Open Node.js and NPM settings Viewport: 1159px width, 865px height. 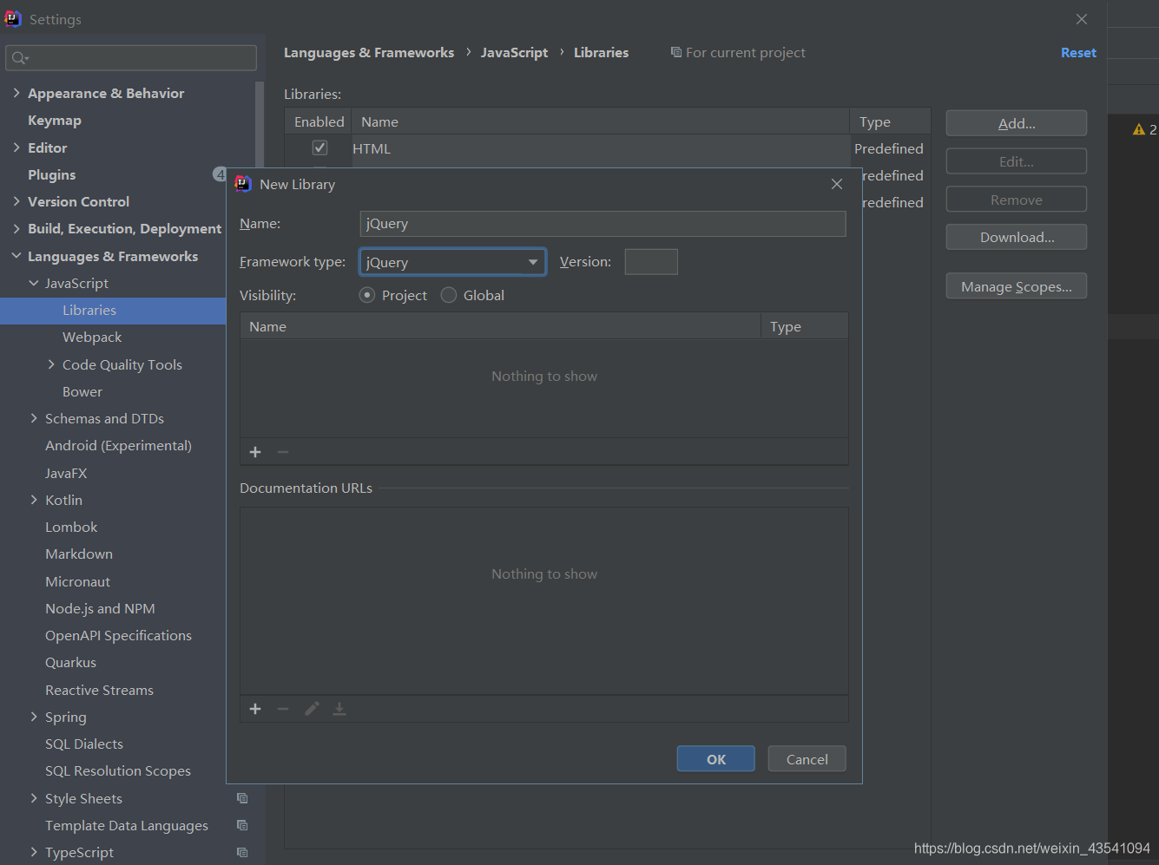pyautogui.click(x=100, y=608)
